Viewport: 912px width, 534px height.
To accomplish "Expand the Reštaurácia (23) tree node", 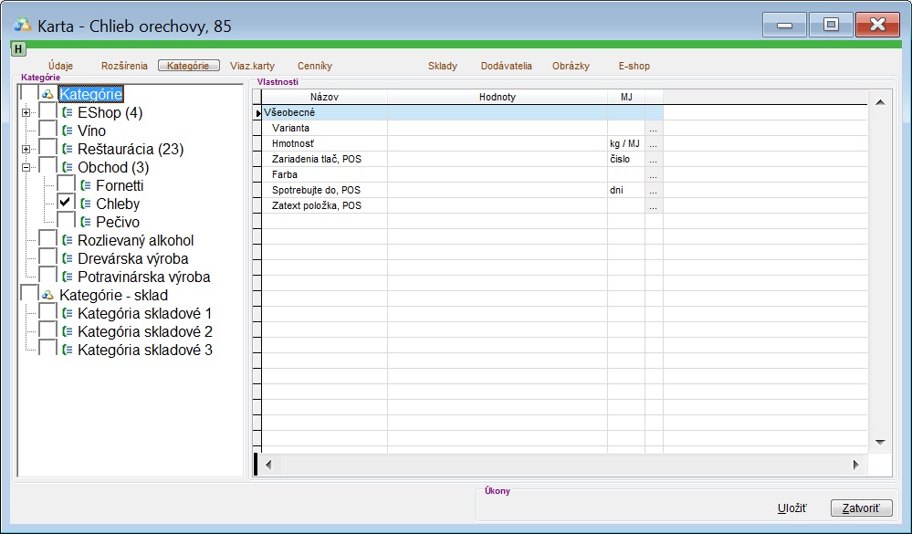I will coord(26,149).
